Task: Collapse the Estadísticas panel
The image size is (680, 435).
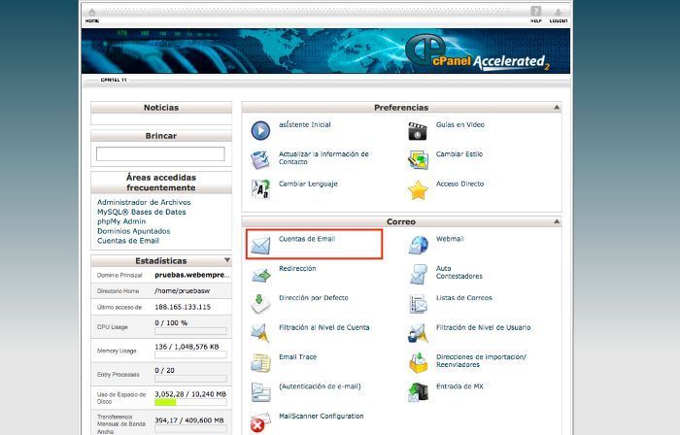Action: (x=226, y=260)
